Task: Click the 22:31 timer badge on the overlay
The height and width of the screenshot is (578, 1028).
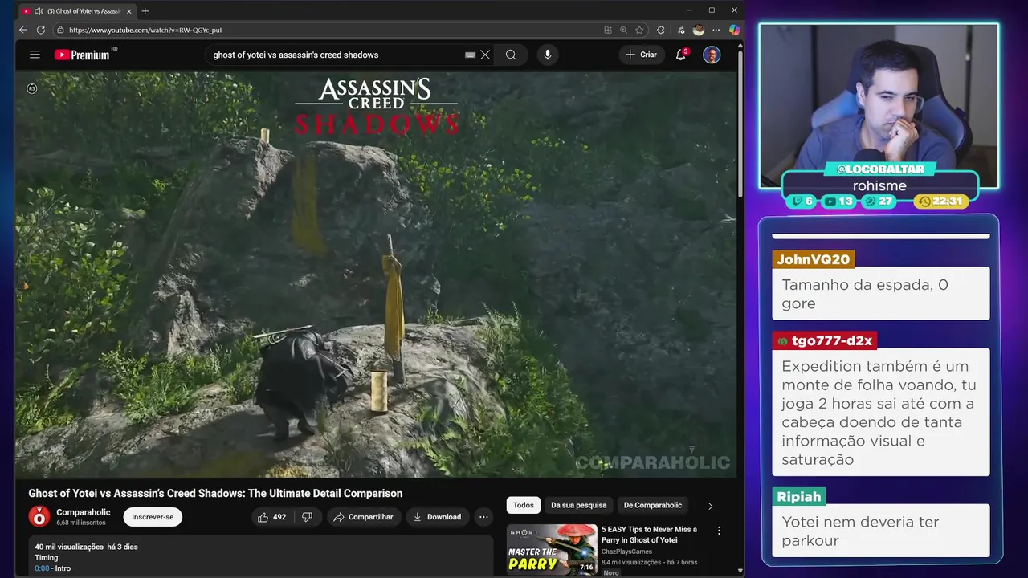Action: coord(941,201)
